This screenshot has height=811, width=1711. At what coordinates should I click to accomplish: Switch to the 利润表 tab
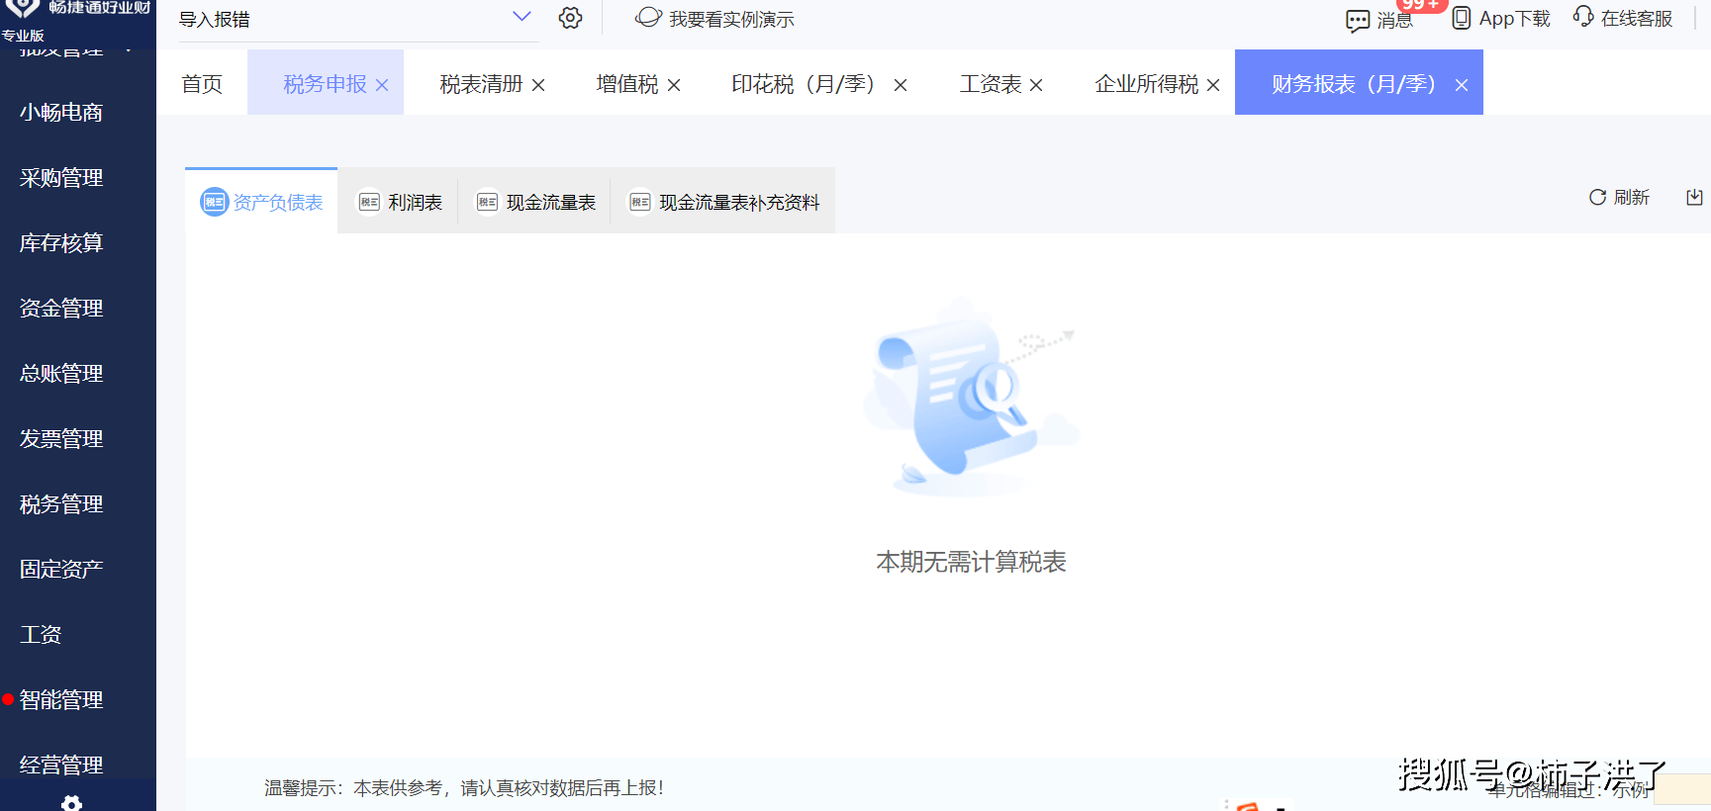point(400,203)
